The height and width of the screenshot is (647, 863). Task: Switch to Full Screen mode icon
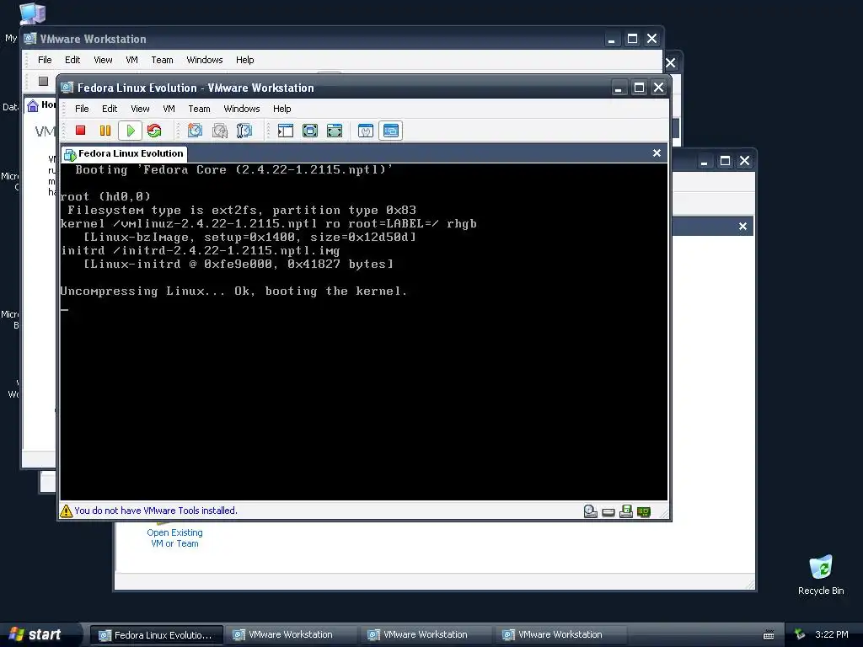click(310, 131)
